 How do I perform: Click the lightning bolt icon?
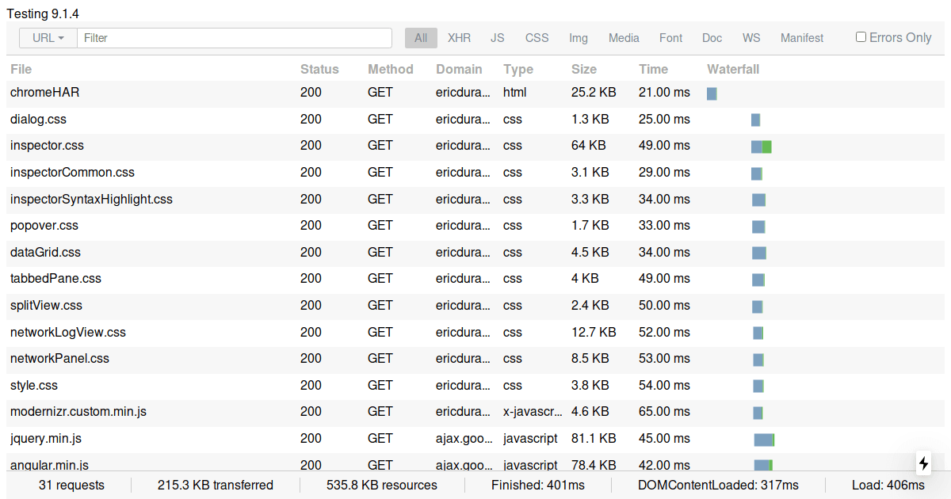tap(923, 463)
